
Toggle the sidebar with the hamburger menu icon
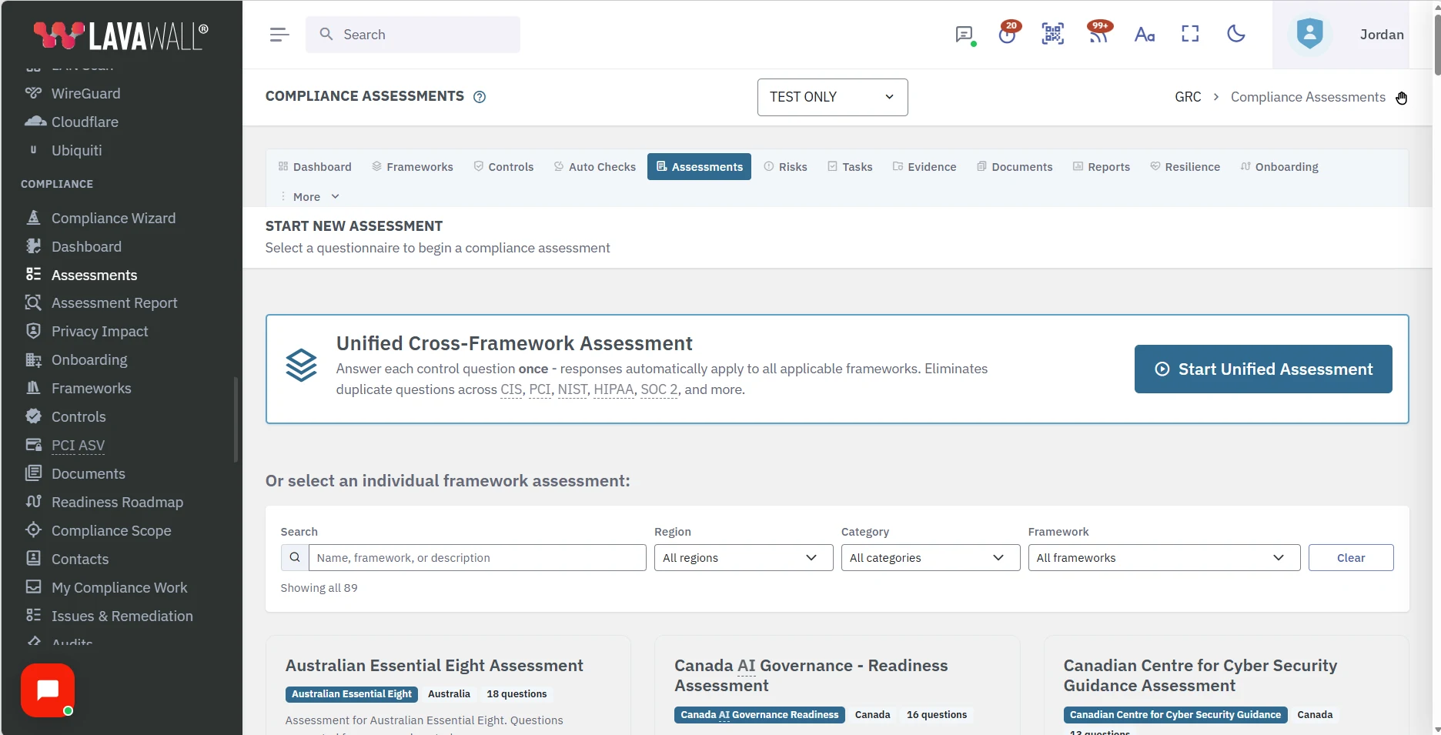279,35
